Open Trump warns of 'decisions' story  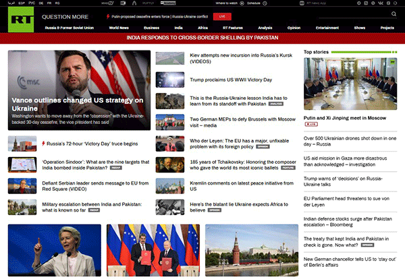[x=343, y=181]
